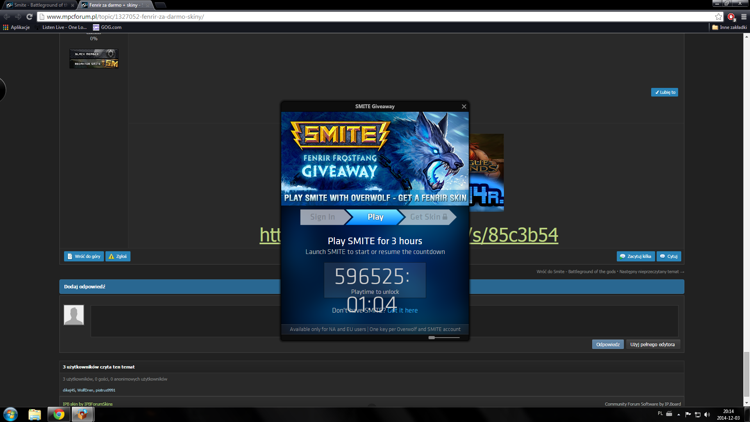Click the default user avatar beside reply box

74,315
